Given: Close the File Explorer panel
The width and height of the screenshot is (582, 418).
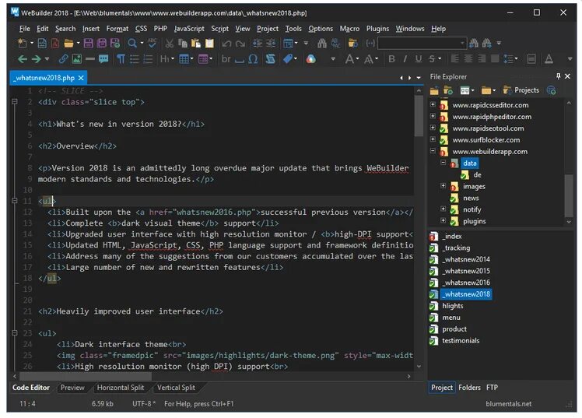Looking at the screenshot, I should point(567,76).
